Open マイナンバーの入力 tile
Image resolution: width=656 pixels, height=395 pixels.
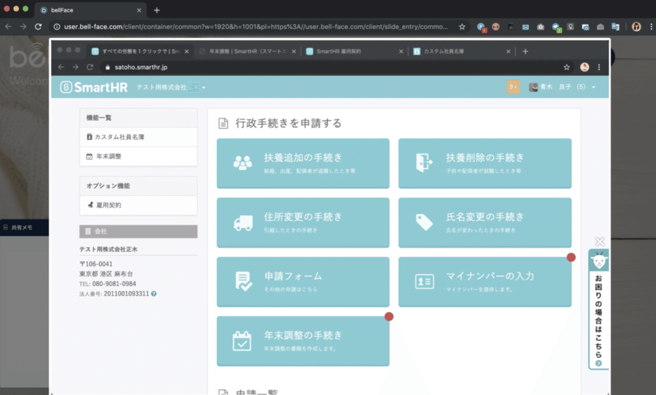coord(484,281)
